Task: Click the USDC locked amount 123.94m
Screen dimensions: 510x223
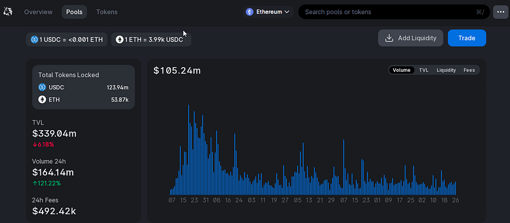Action: tap(117, 87)
